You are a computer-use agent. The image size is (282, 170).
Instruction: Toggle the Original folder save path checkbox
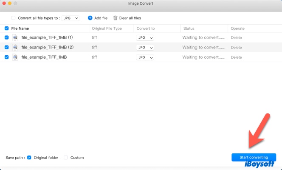29,158
